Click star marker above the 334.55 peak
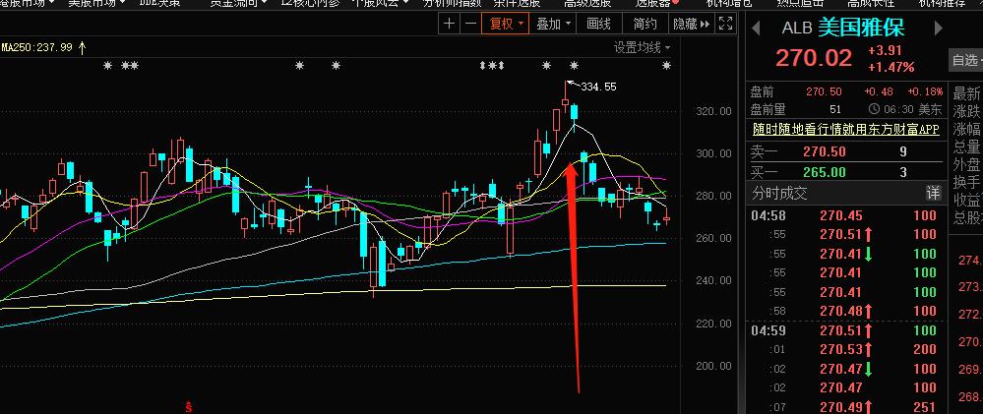The height and width of the screenshot is (414, 983). click(574, 65)
